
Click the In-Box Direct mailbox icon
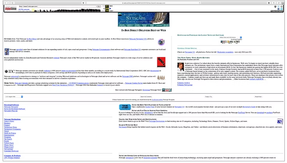pyautogui.click(x=161, y=42)
